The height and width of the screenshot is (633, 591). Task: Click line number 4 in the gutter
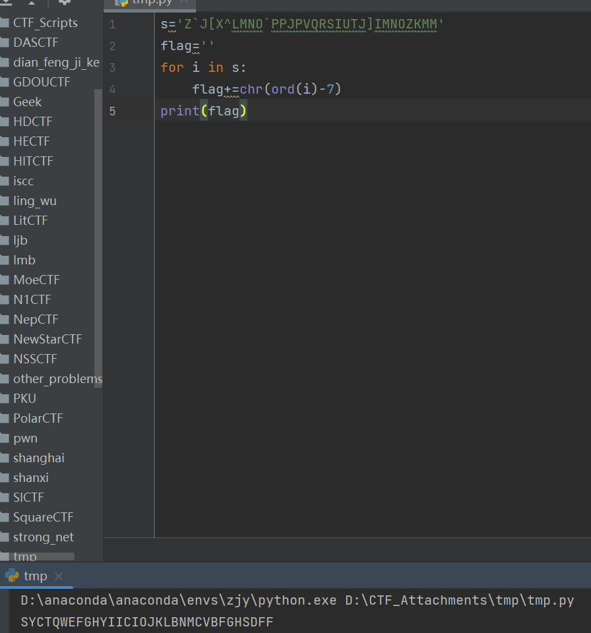(112, 89)
